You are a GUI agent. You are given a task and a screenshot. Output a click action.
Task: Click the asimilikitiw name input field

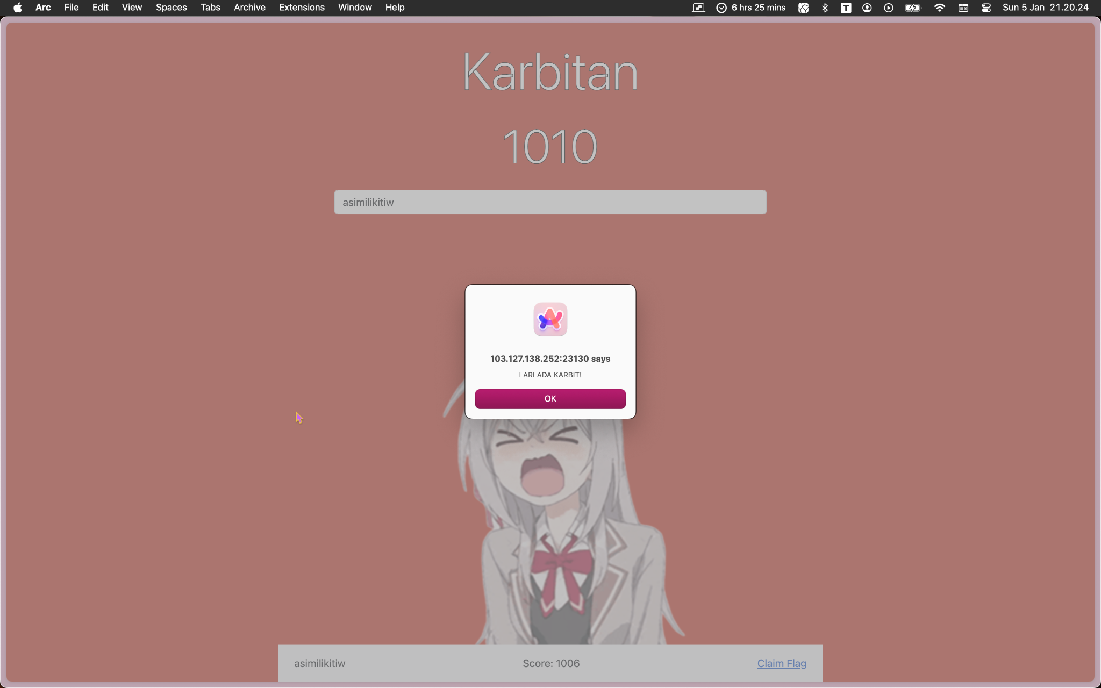coord(550,202)
